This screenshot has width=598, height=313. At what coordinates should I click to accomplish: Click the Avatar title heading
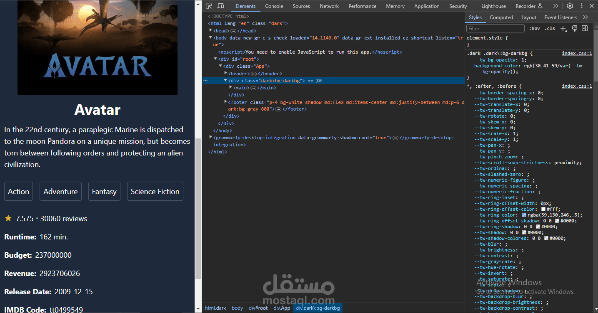pyautogui.click(x=98, y=110)
